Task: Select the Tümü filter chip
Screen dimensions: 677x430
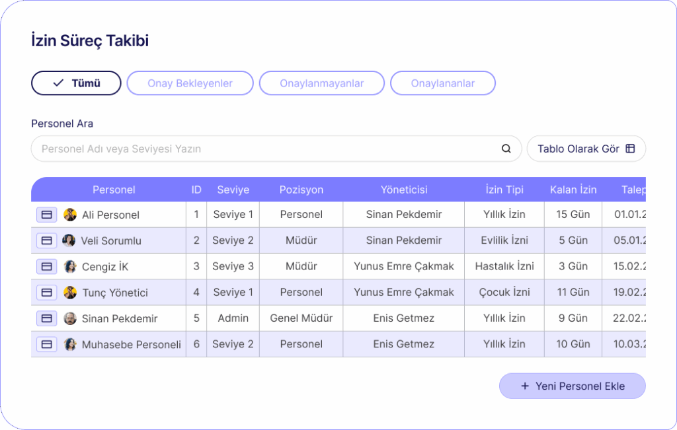Action: 76,83
